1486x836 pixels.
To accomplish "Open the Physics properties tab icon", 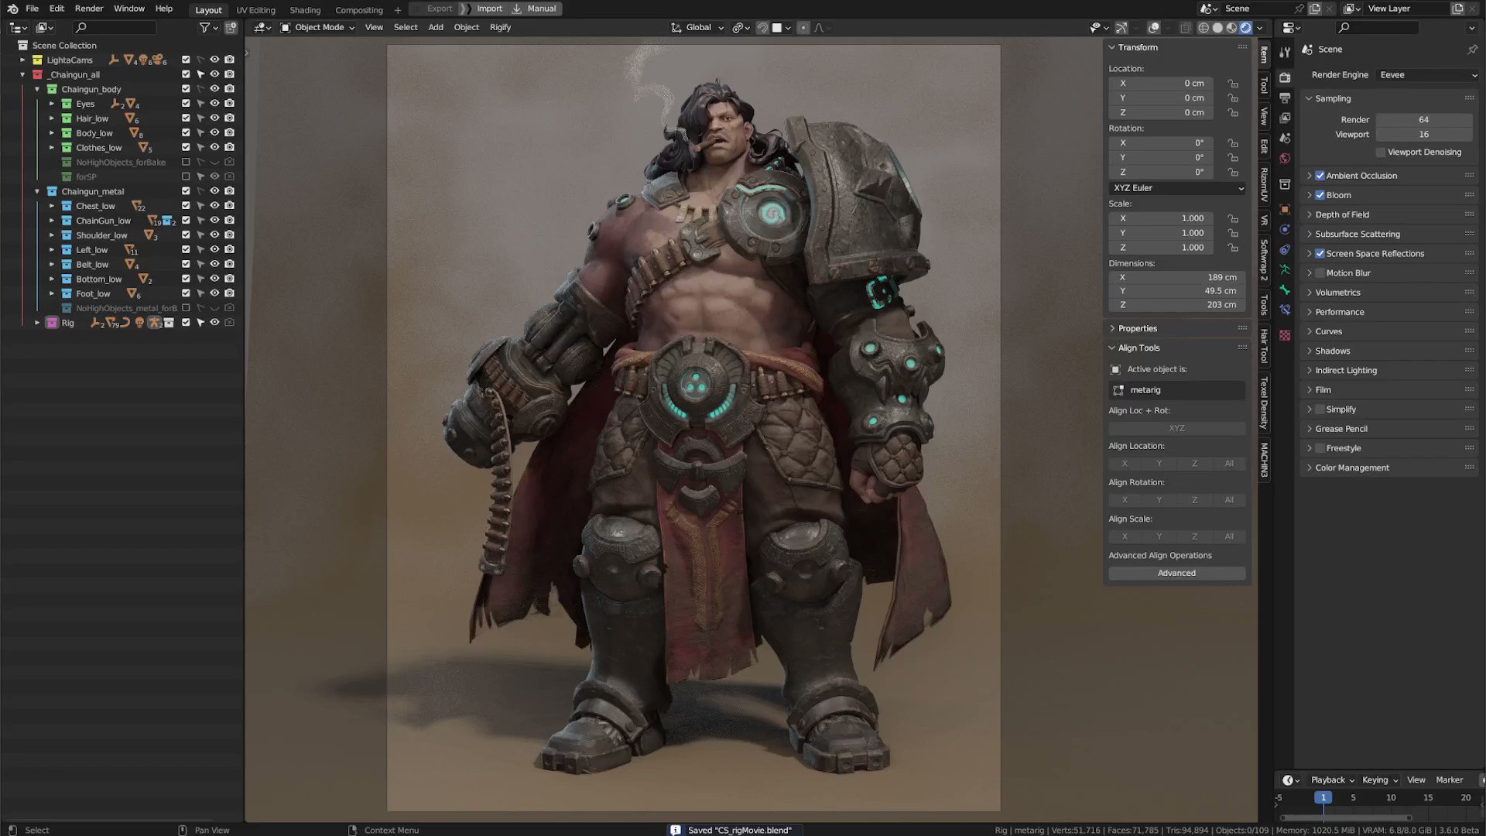I will 1285,229.
